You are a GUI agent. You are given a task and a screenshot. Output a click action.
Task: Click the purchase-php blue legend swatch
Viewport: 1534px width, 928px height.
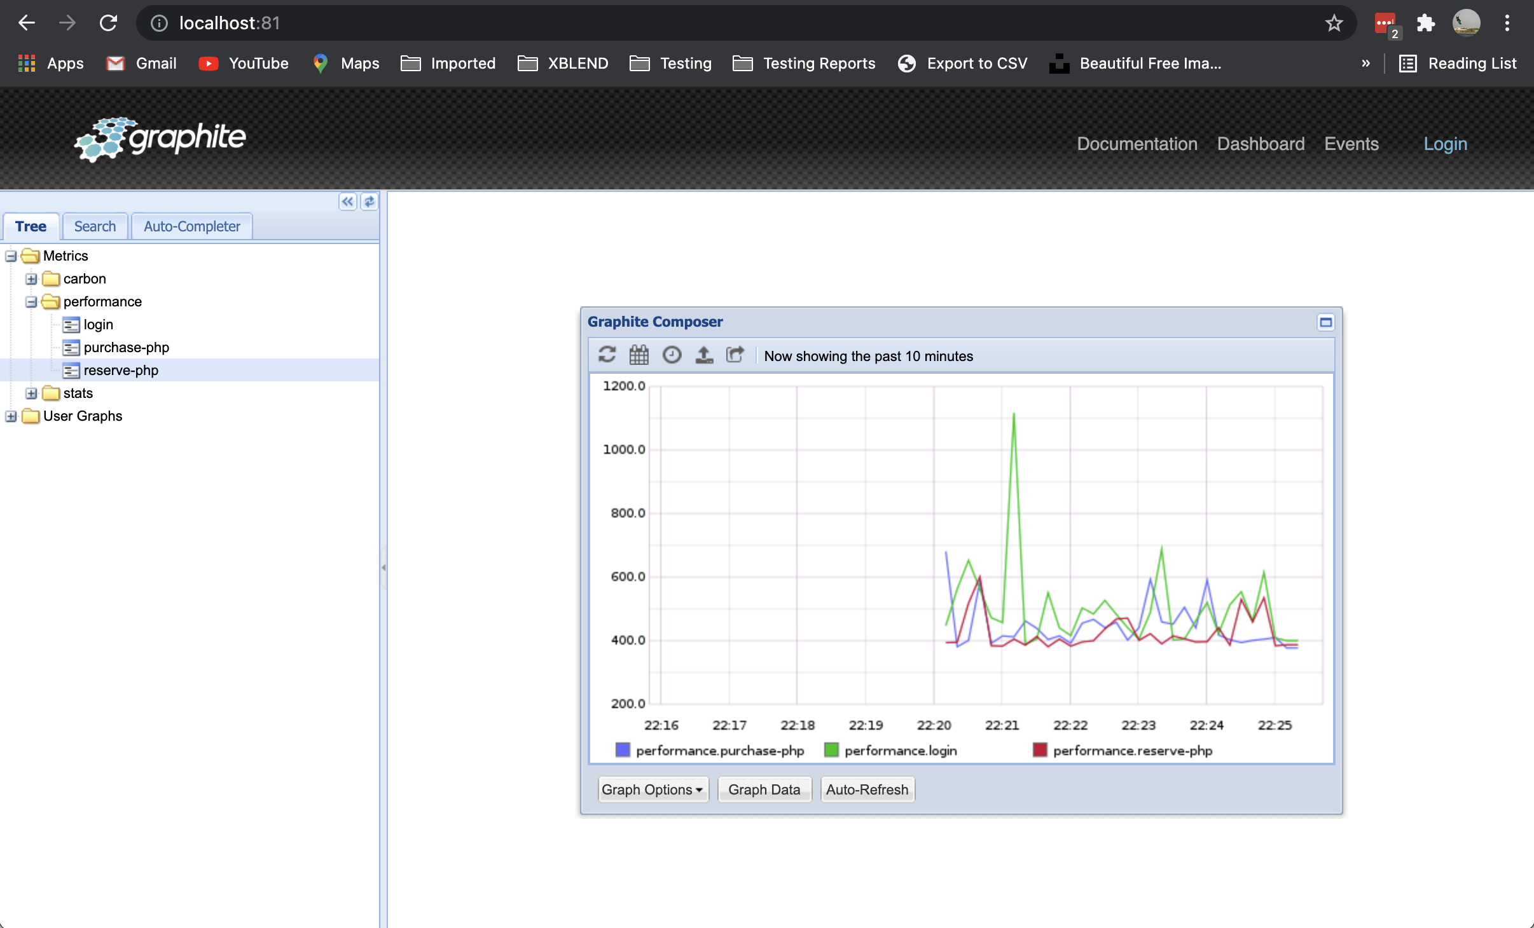point(623,750)
